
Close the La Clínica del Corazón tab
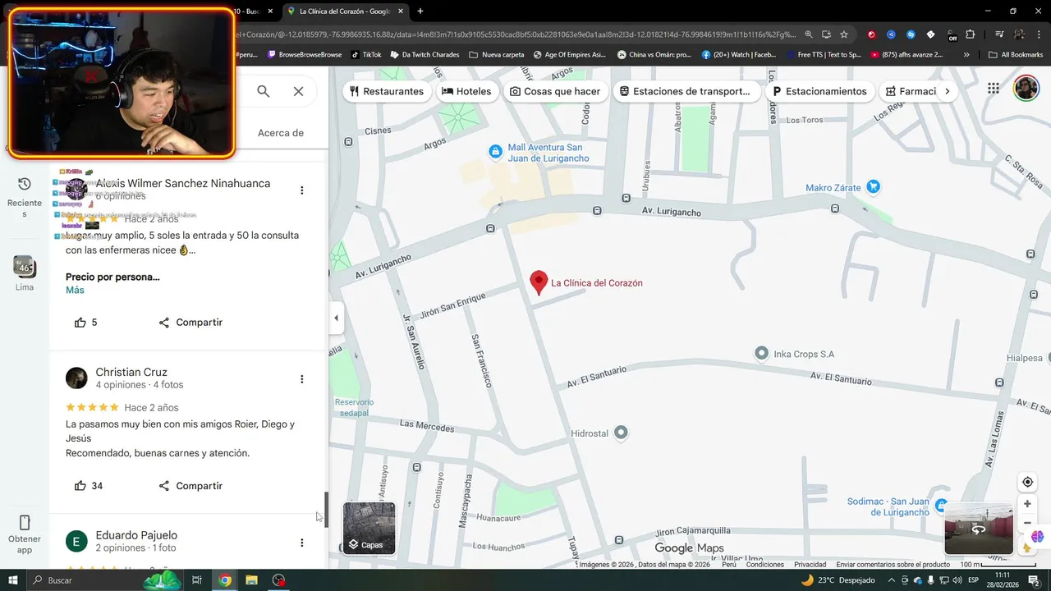point(401,11)
